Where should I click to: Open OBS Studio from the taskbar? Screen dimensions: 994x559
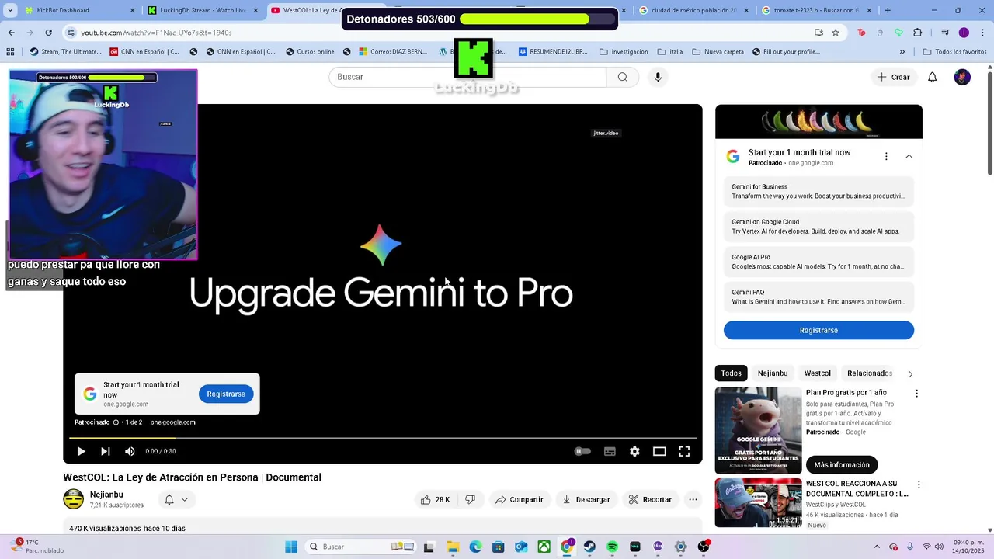(703, 547)
